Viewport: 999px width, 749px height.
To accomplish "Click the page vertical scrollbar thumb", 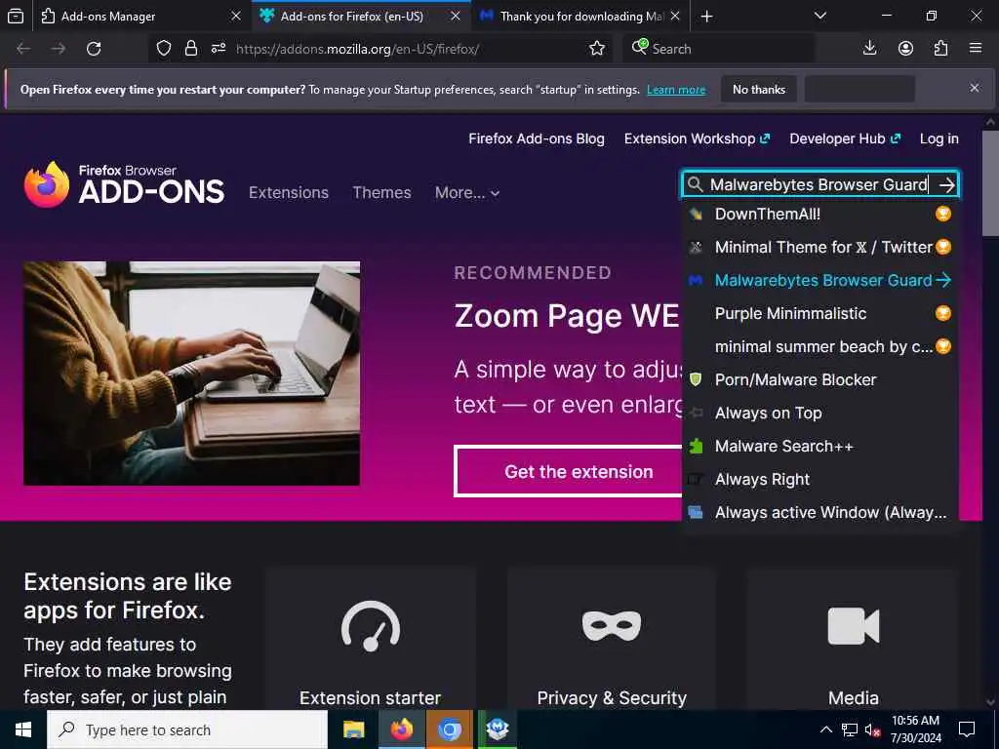I will pyautogui.click(x=990, y=183).
